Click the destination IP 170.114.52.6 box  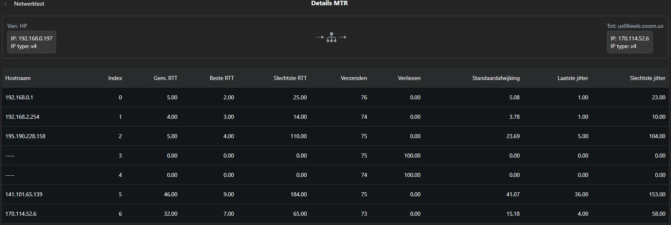click(x=629, y=42)
